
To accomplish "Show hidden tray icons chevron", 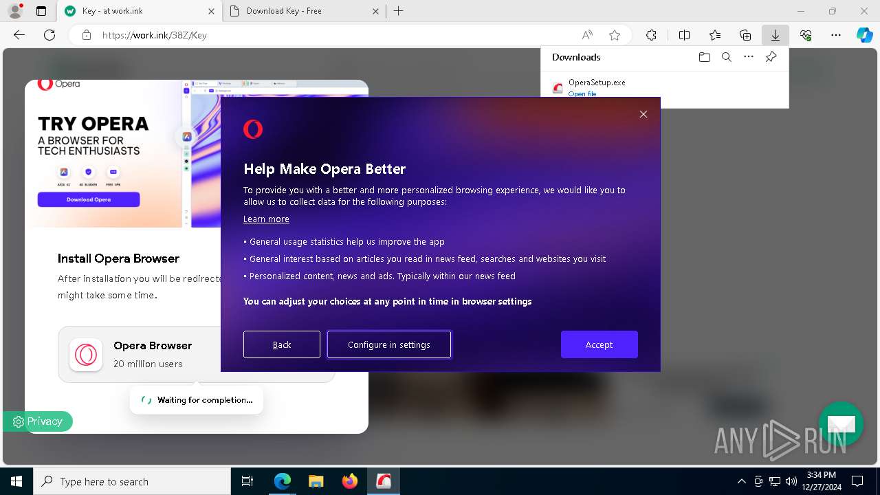I will click(x=741, y=481).
